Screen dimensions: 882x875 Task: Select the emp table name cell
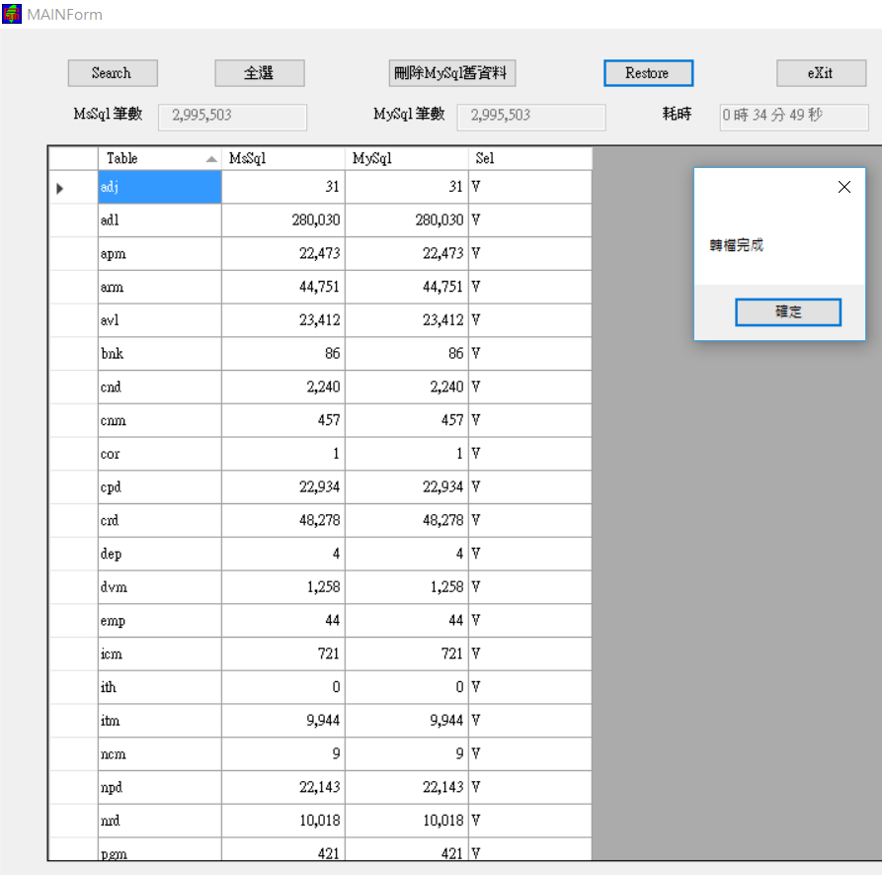(x=160, y=621)
